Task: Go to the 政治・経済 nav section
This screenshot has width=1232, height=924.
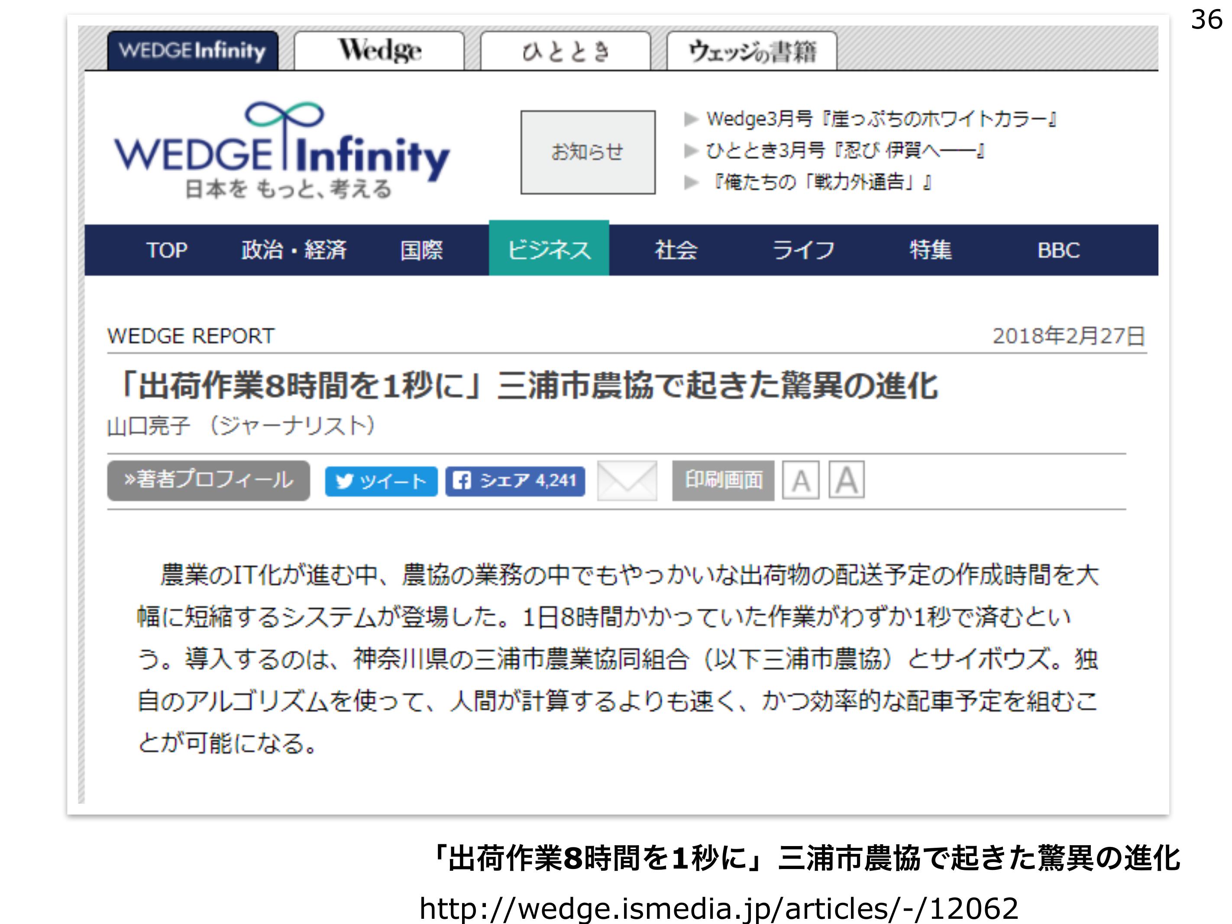Action: (294, 250)
